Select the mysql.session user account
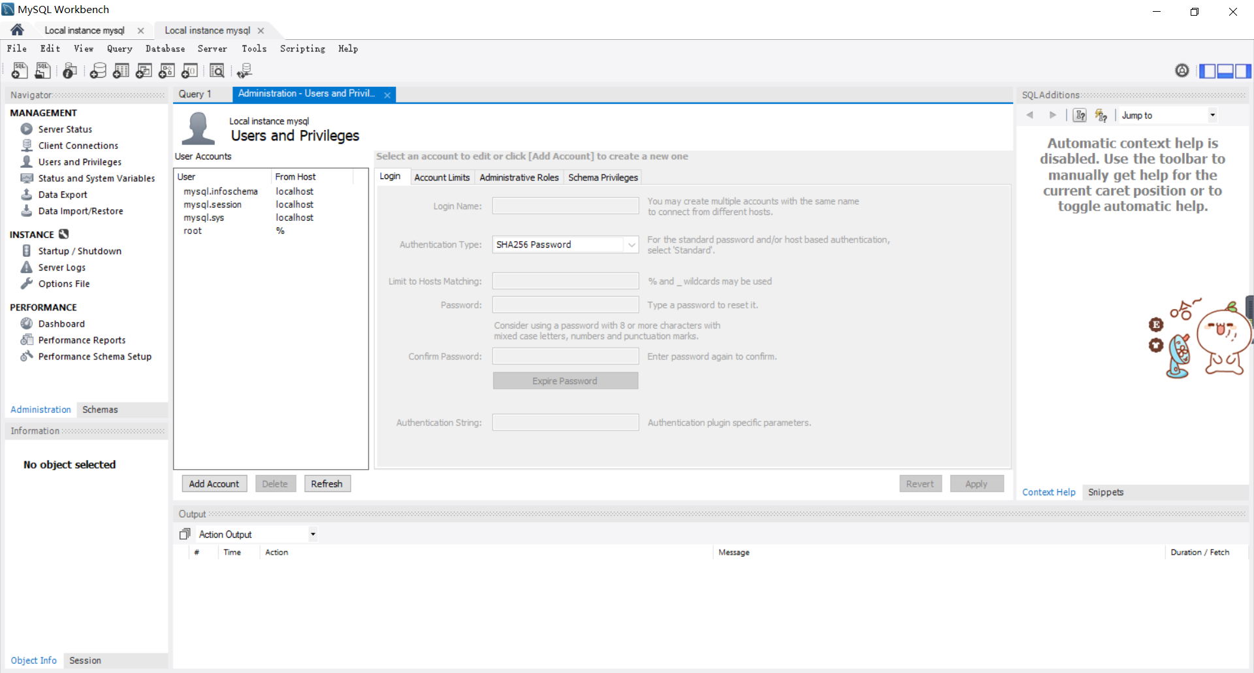Image resolution: width=1254 pixels, height=673 pixels. pos(271,205)
